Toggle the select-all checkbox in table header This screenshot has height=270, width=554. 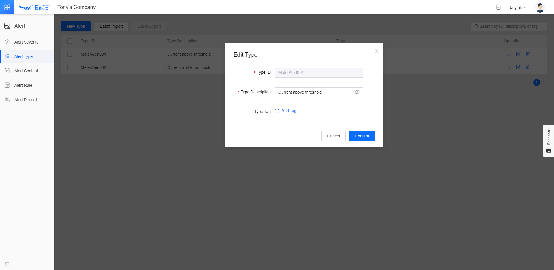pyautogui.click(x=70, y=41)
